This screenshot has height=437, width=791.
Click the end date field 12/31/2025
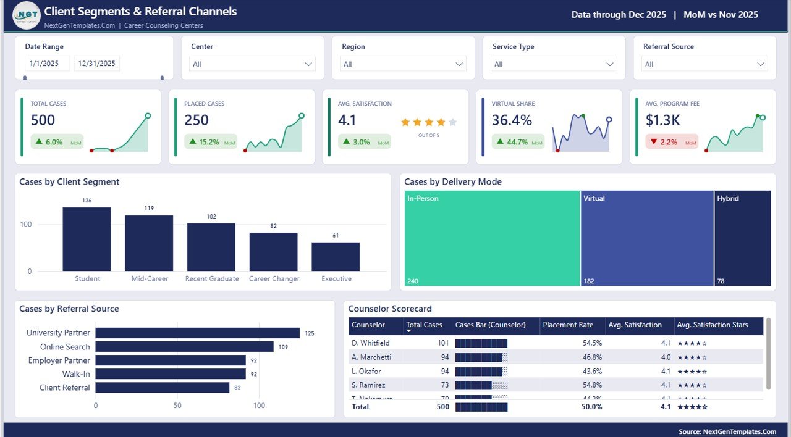(97, 64)
